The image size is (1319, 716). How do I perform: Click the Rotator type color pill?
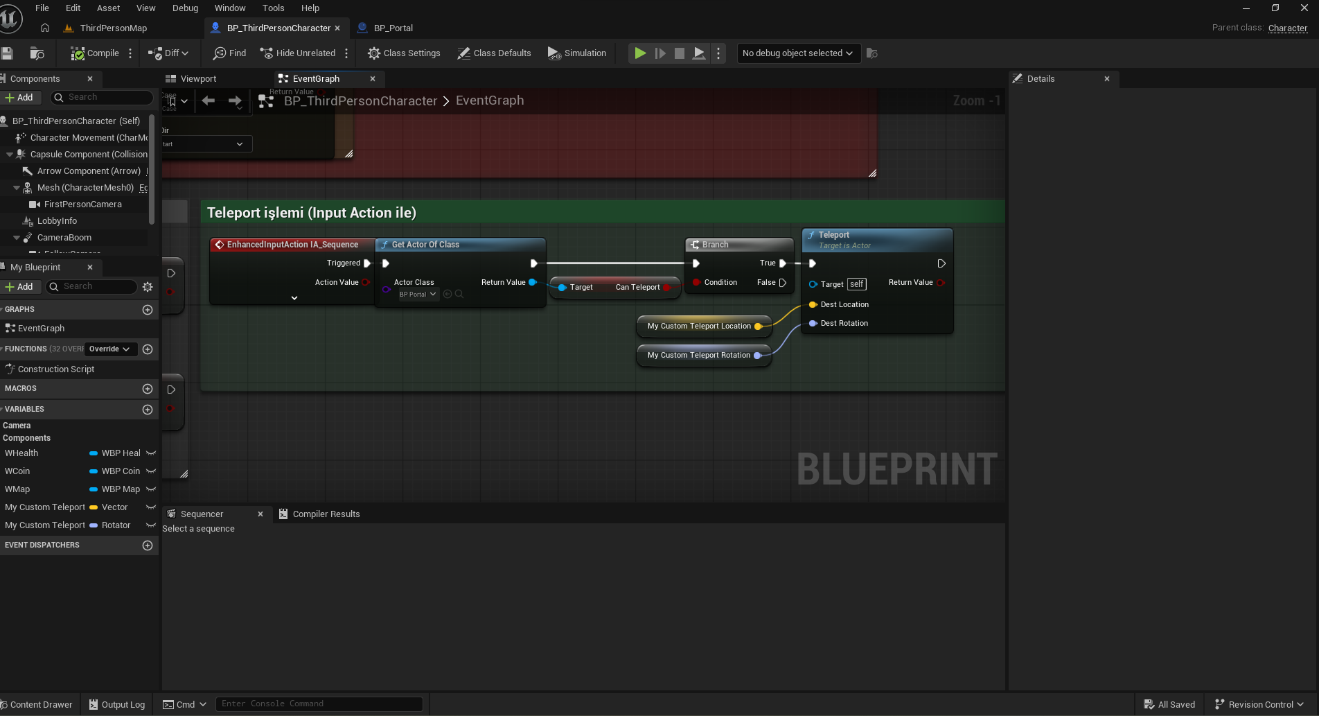94,525
